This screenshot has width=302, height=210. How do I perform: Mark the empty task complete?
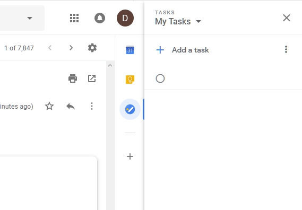click(160, 78)
